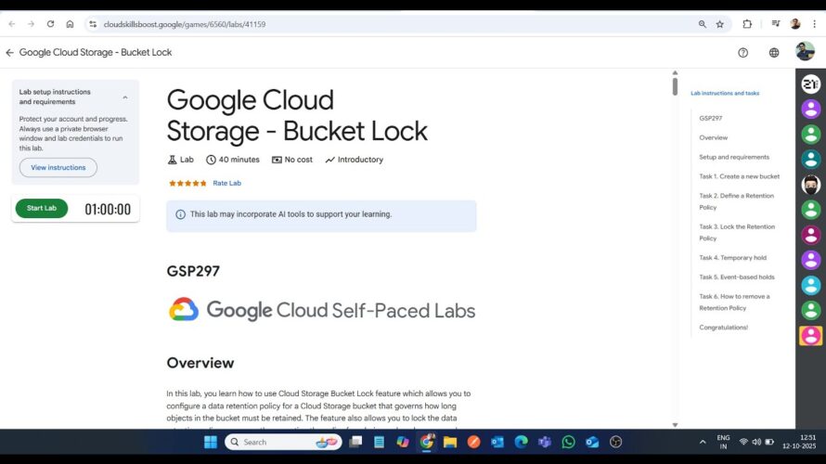Open the user profile avatar in page header
This screenshot has height=464, width=826.
pyautogui.click(x=805, y=52)
